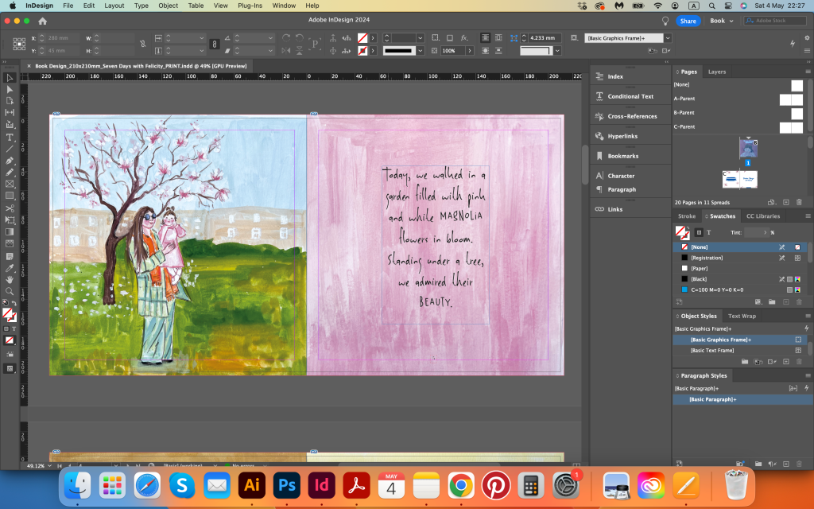Select the C=100 M=0 Y=0 K=0 swatch
Image resolution: width=814 pixels, height=509 pixels.
point(718,290)
